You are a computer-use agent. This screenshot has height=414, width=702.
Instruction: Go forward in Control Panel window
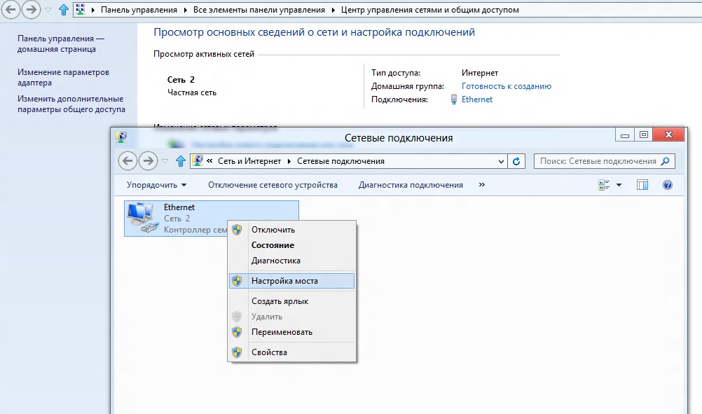(31, 9)
